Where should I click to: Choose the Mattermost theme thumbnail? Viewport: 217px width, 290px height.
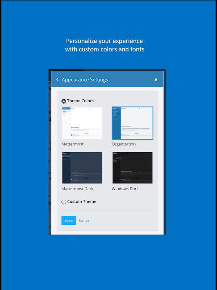pos(82,123)
